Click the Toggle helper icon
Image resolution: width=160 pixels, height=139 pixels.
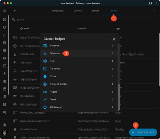coord(45,92)
